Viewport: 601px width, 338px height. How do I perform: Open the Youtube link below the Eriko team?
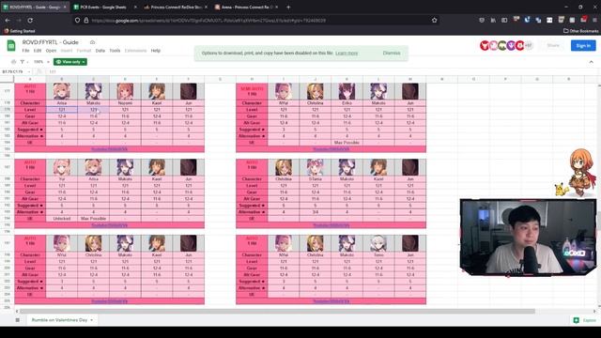tap(331, 149)
